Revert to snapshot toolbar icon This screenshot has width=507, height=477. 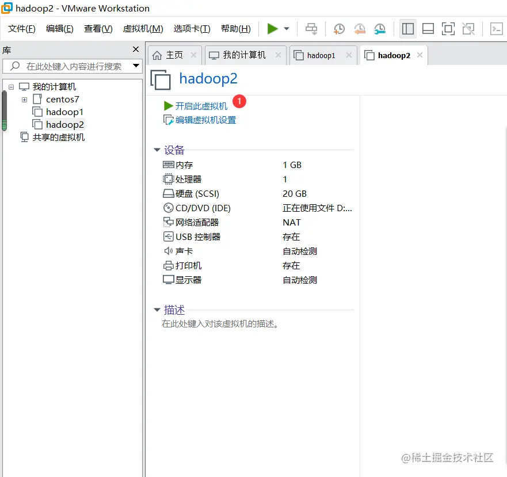(359, 29)
